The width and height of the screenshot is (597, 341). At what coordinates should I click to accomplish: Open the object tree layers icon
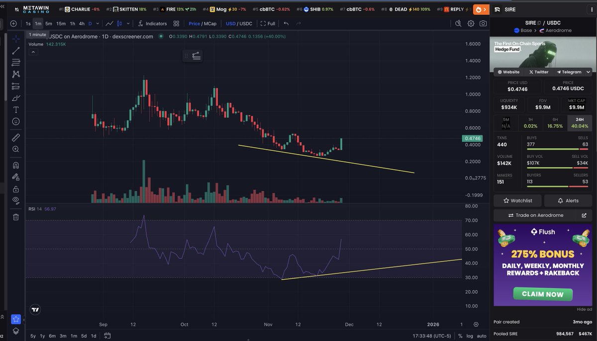16,331
